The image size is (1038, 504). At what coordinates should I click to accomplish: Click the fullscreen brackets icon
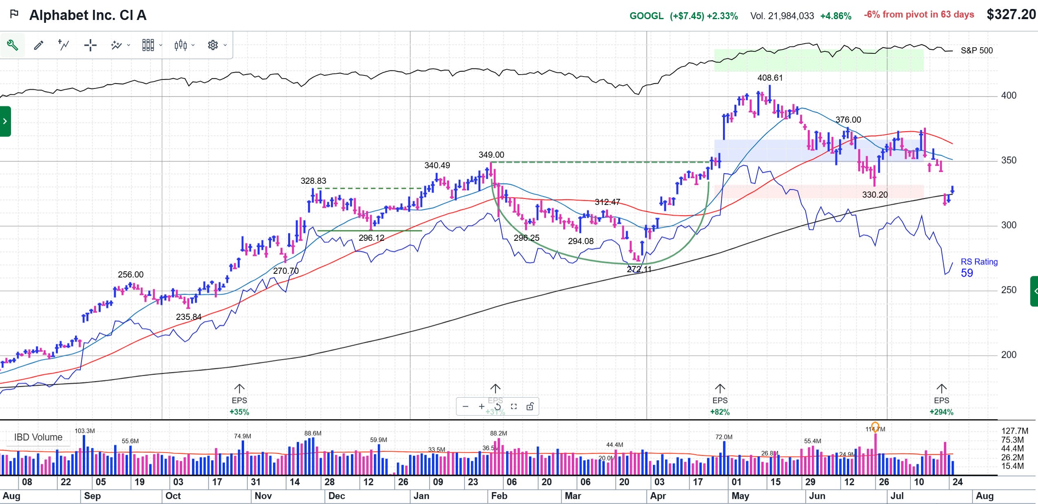point(513,406)
